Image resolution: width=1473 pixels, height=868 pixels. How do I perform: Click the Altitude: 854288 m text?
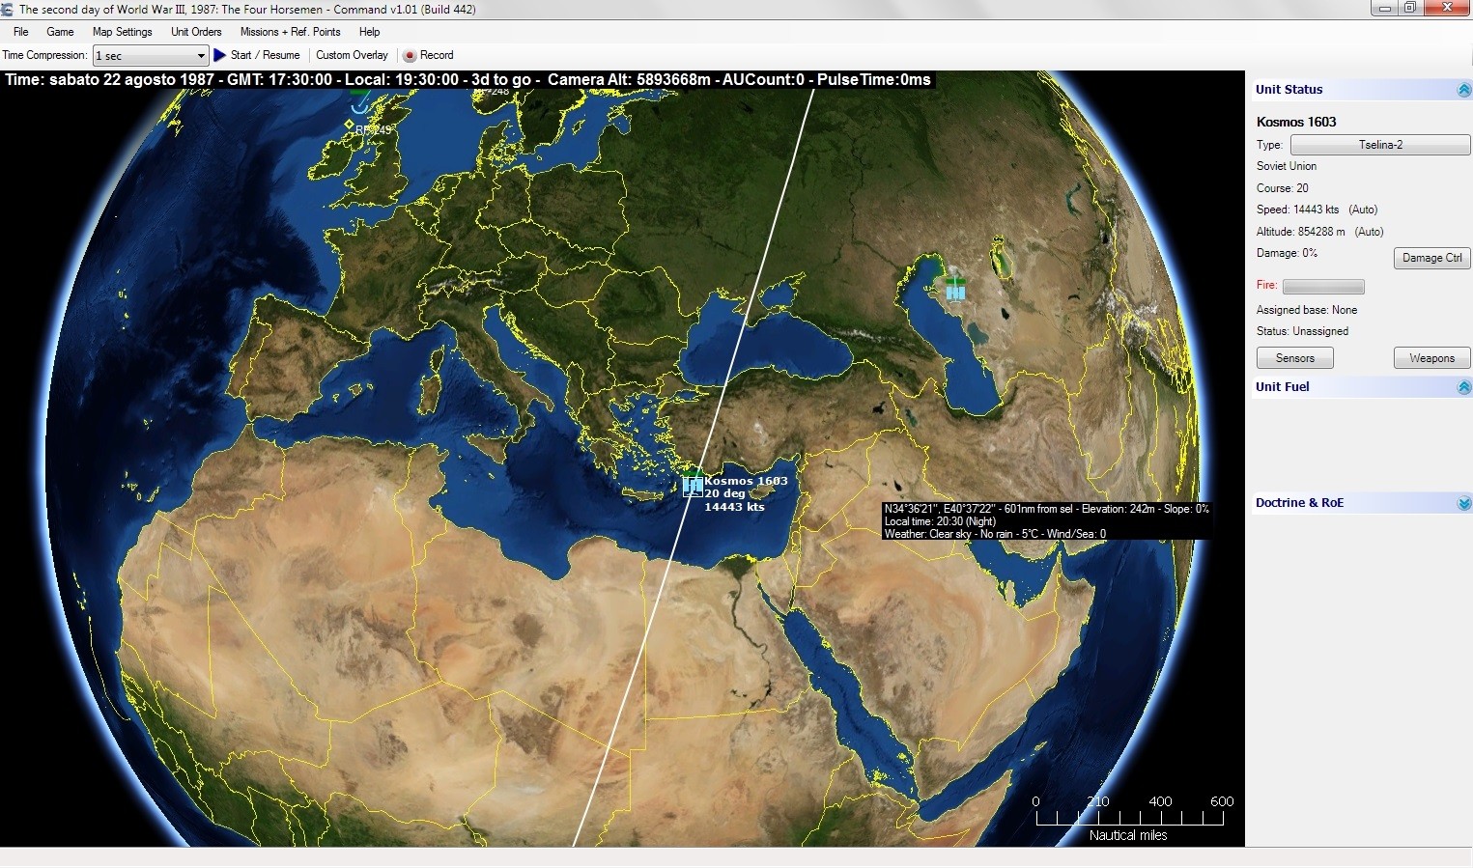tap(1300, 232)
